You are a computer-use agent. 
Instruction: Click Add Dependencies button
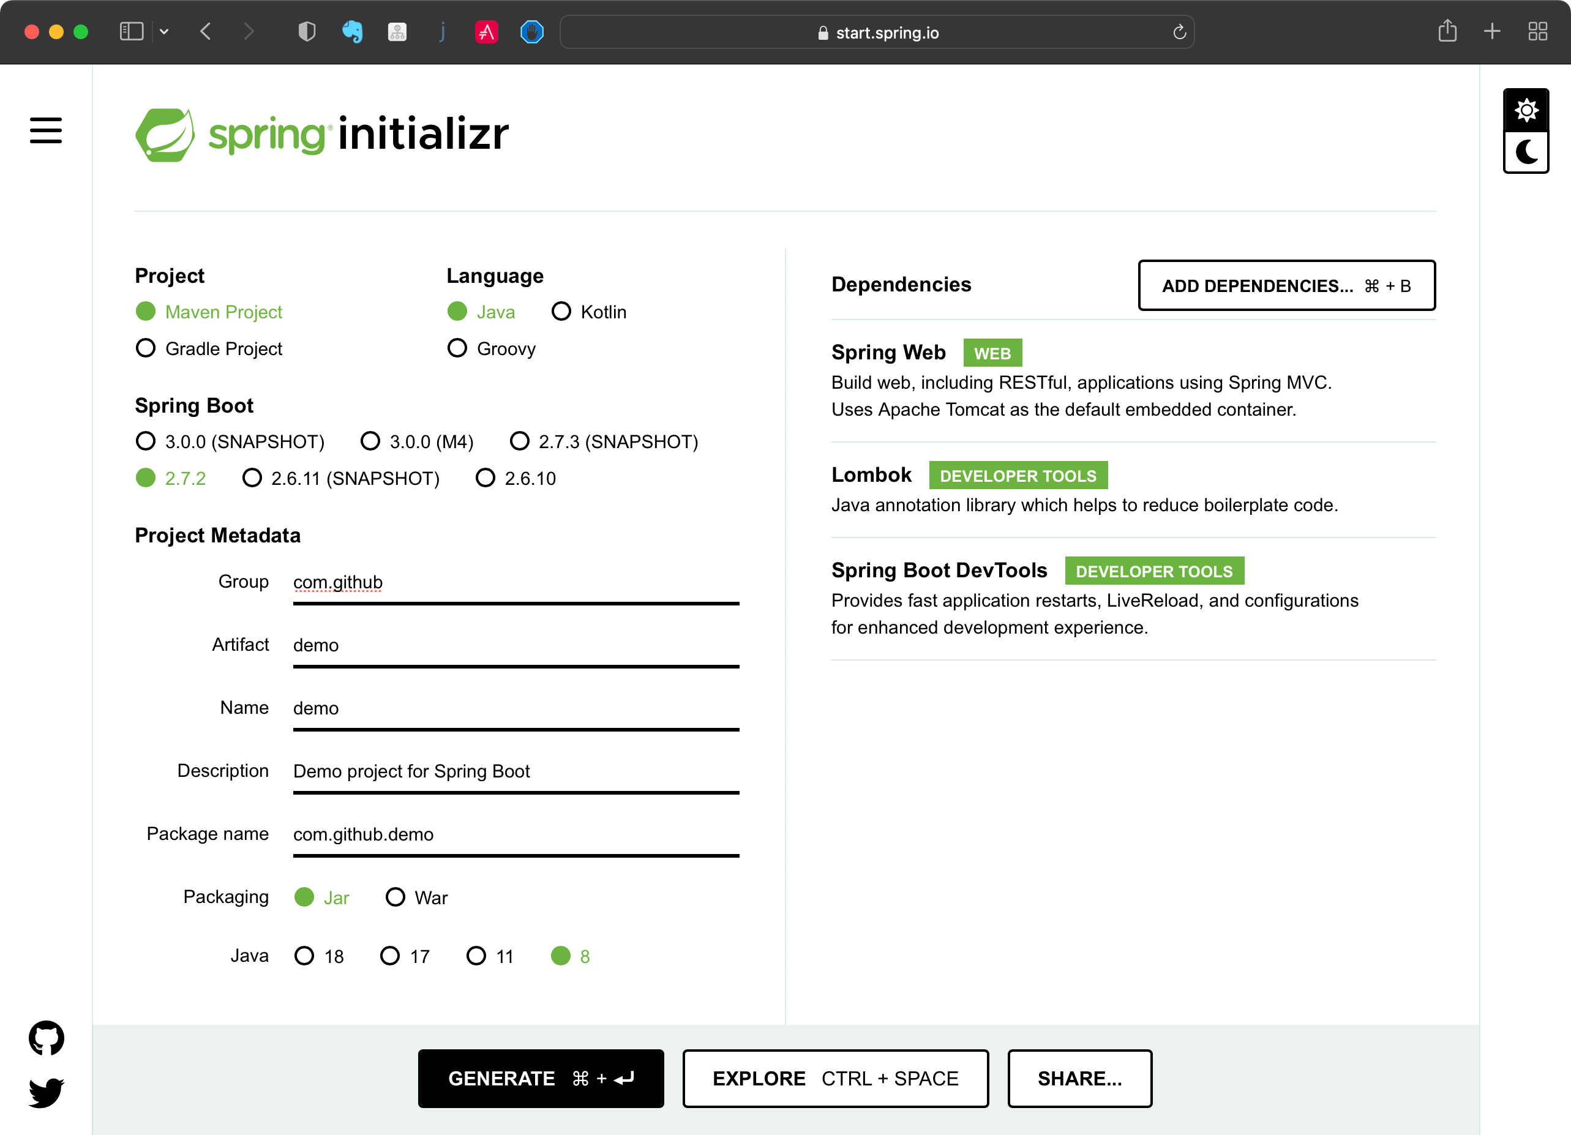click(1286, 285)
